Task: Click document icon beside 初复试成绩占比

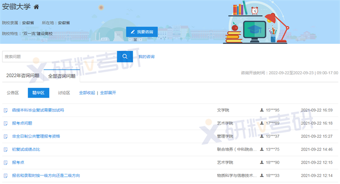Action: point(6,150)
